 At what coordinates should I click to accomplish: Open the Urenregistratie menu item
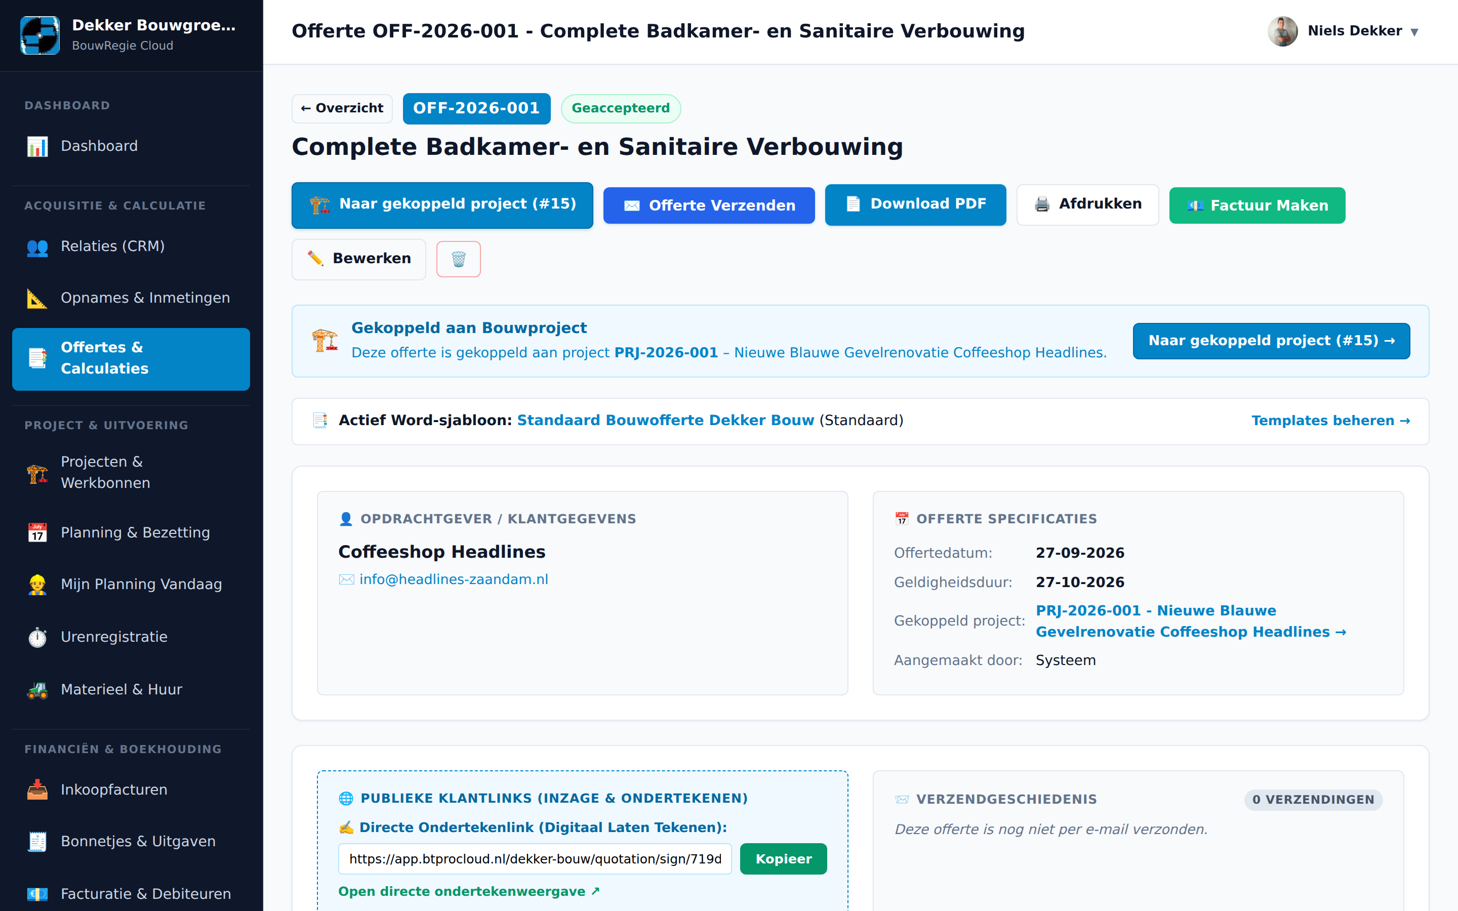click(131, 637)
